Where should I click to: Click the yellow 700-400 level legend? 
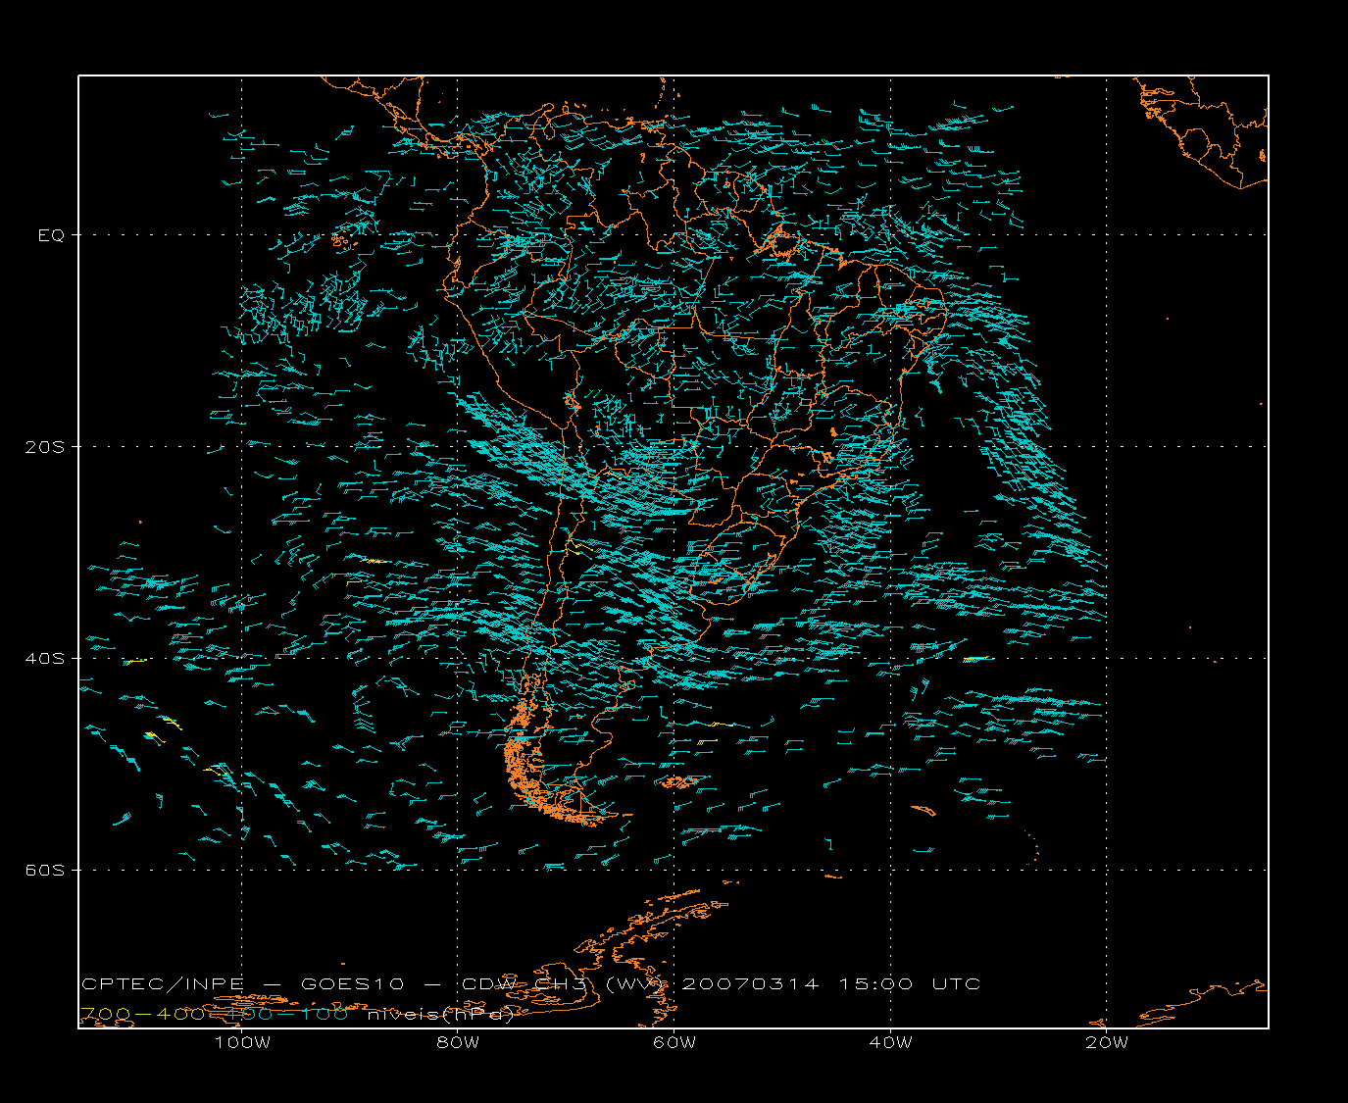click(x=142, y=1014)
